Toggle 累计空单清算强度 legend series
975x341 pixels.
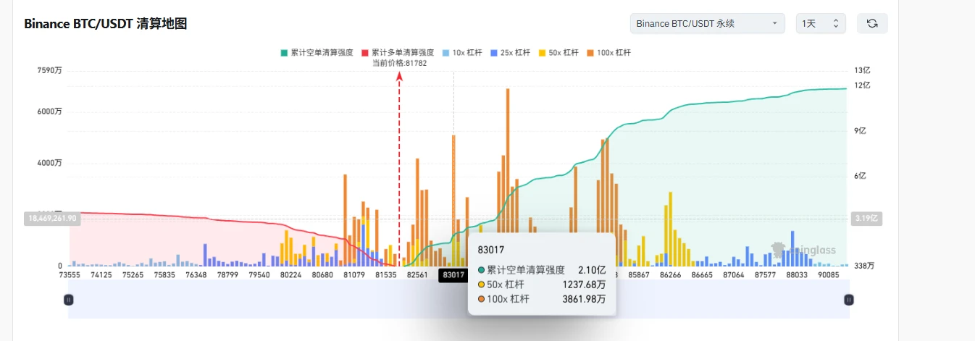click(x=317, y=53)
